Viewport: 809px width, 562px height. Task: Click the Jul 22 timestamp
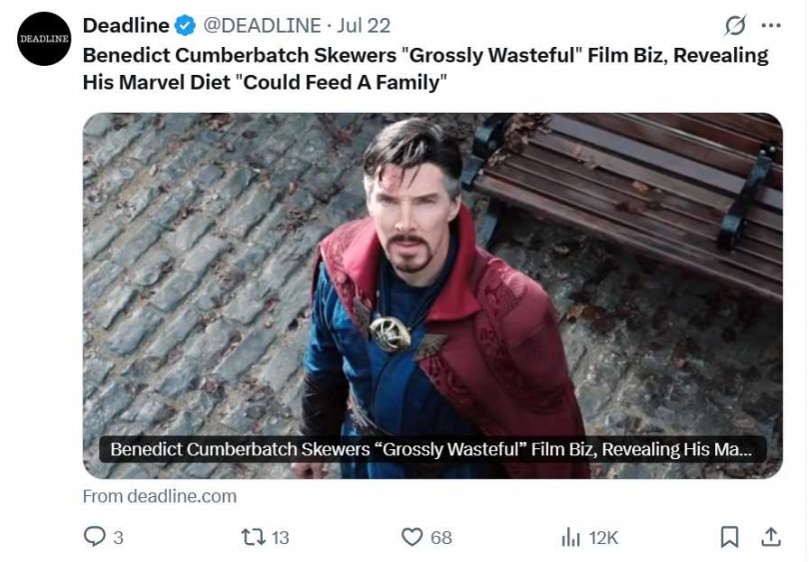coord(365,25)
